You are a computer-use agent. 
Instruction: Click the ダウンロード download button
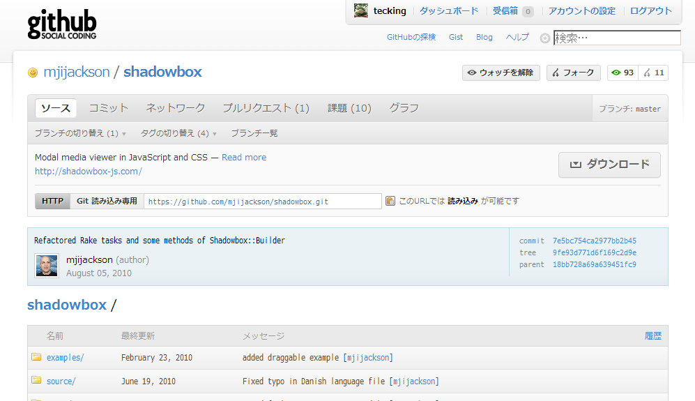[x=609, y=165]
